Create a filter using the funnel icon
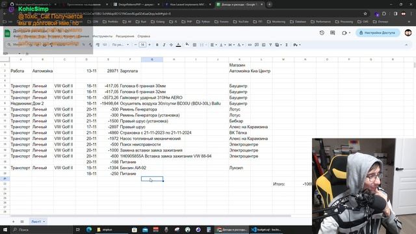This screenshot has width=416, height=234. pyautogui.click(x=270, y=45)
